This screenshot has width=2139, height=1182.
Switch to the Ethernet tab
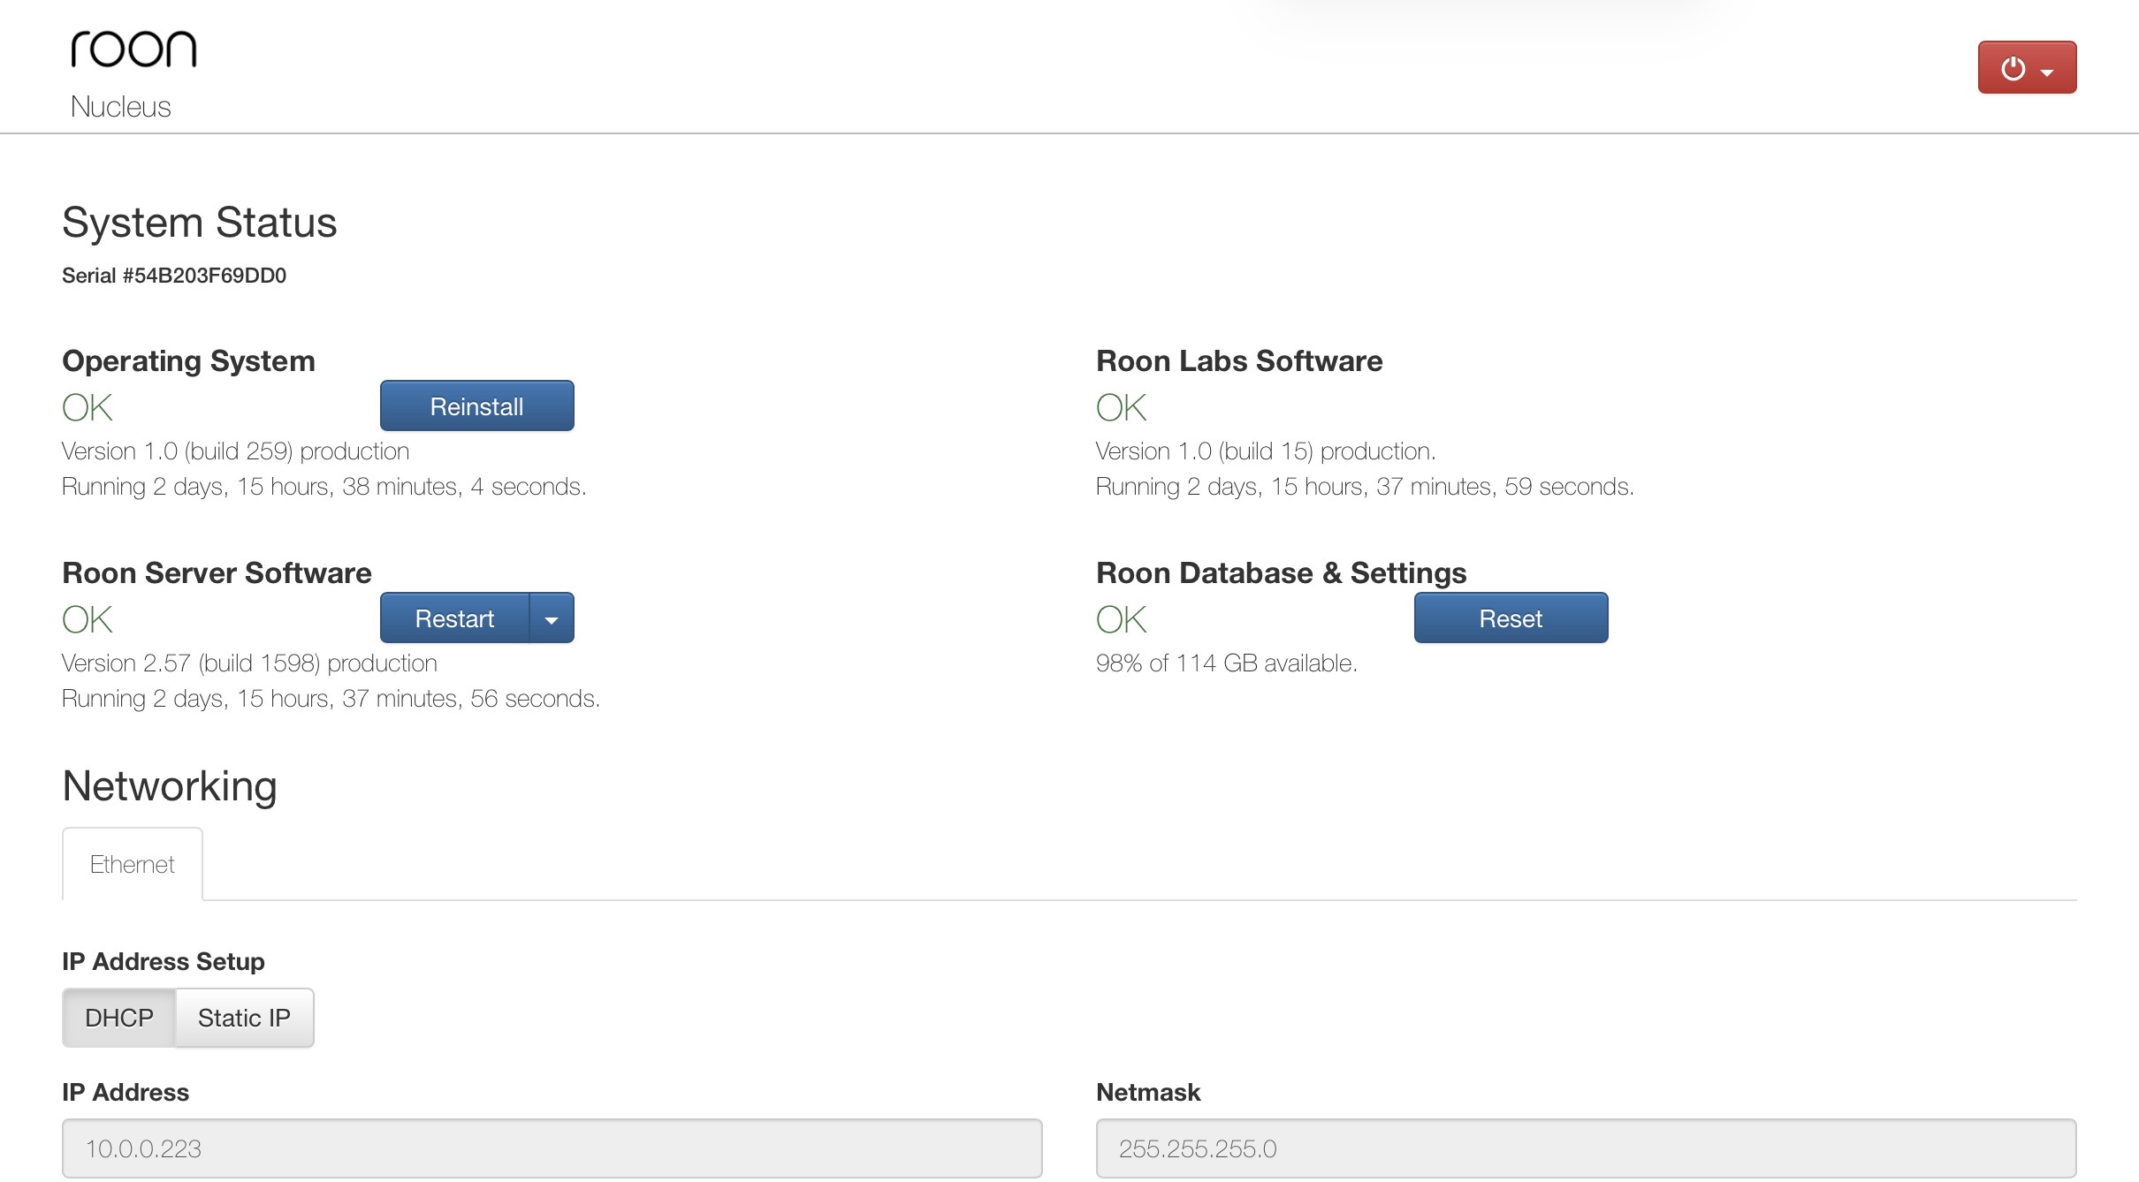pos(133,864)
